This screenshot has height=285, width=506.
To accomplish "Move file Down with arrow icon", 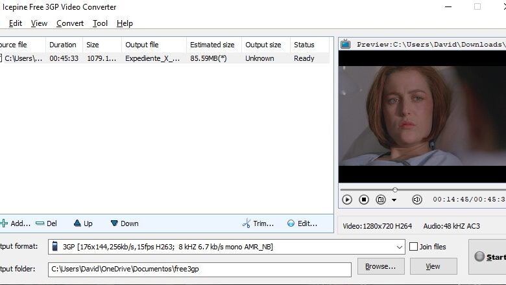I will [114, 223].
